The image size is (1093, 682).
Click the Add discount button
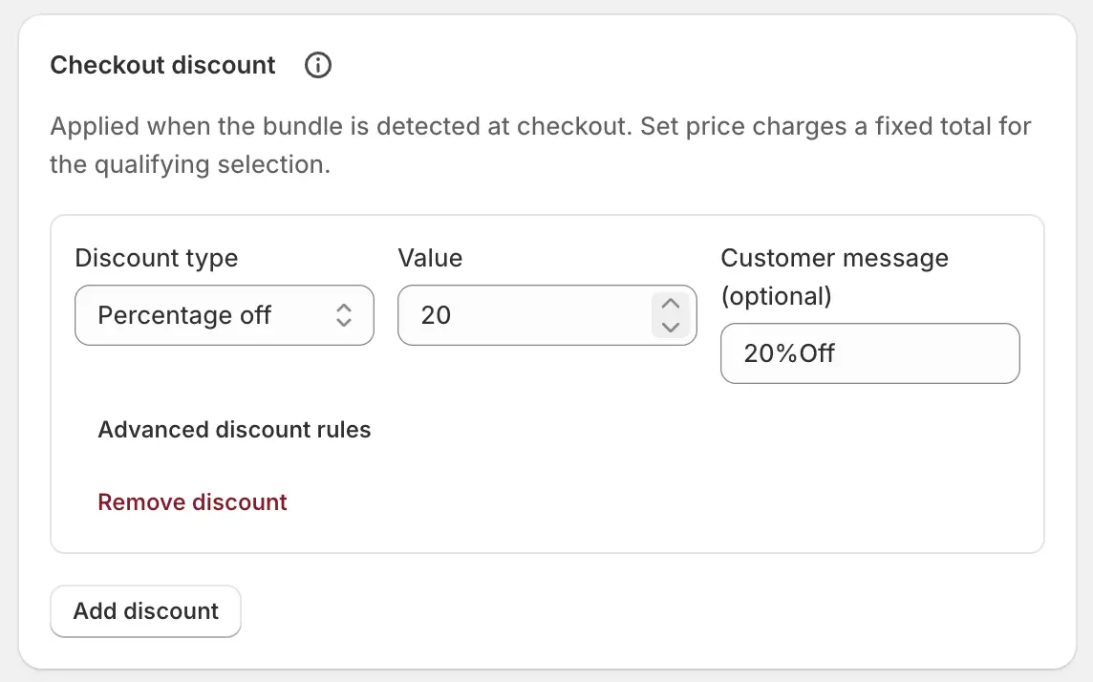(145, 611)
